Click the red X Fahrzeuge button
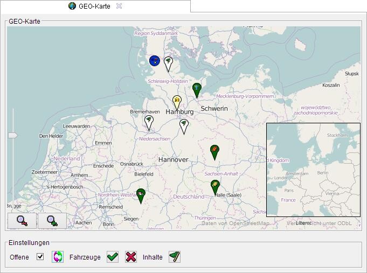 [x=131, y=257]
